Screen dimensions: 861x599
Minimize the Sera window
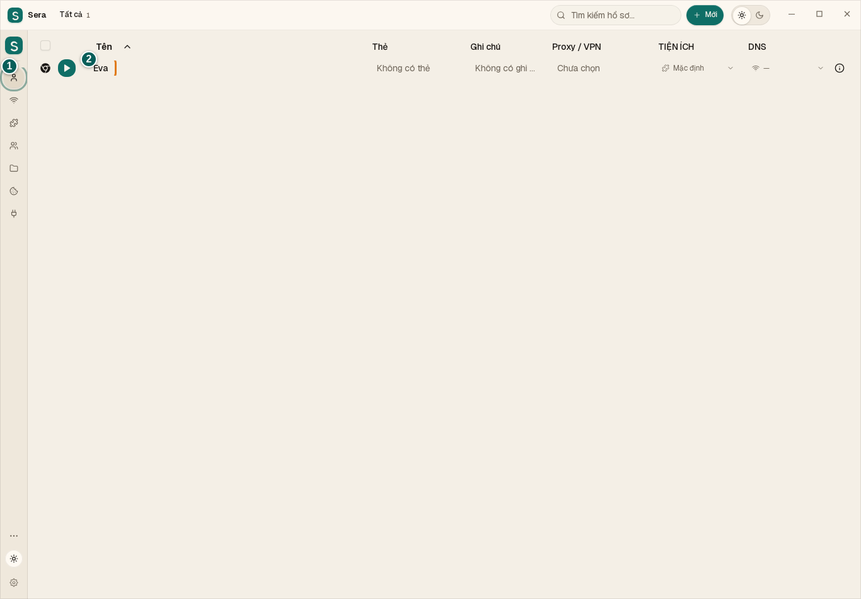point(792,15)
